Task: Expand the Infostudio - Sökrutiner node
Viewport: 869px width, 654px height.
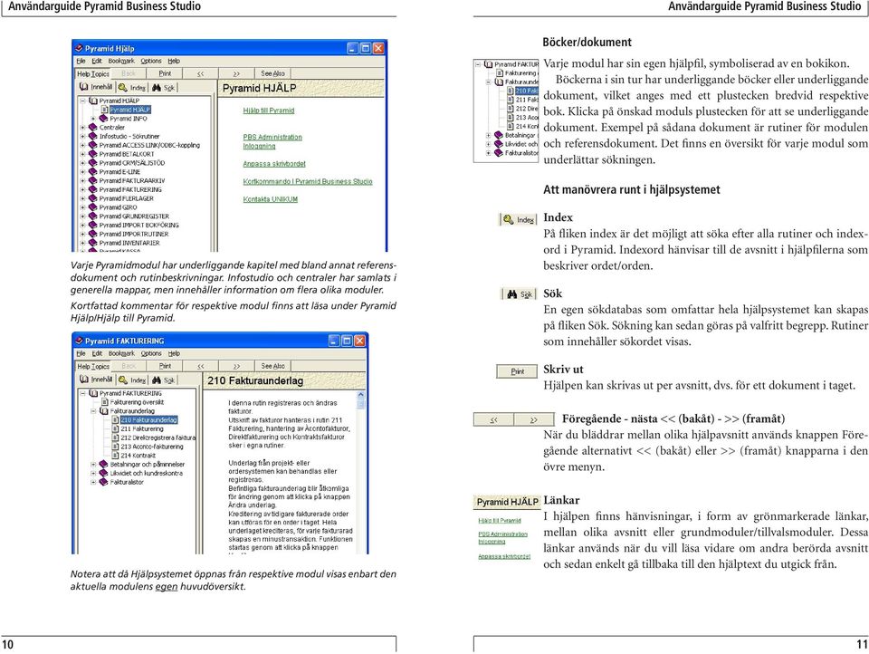Action: 83,137
